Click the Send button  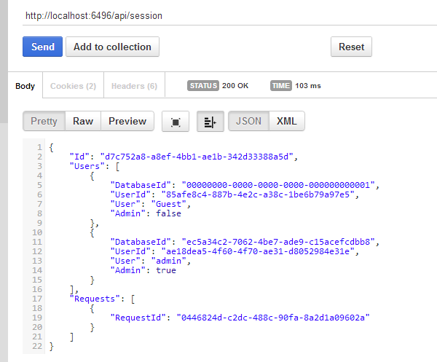click(42, 47)
